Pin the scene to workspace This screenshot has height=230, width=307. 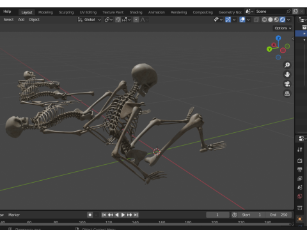[288, 11]
